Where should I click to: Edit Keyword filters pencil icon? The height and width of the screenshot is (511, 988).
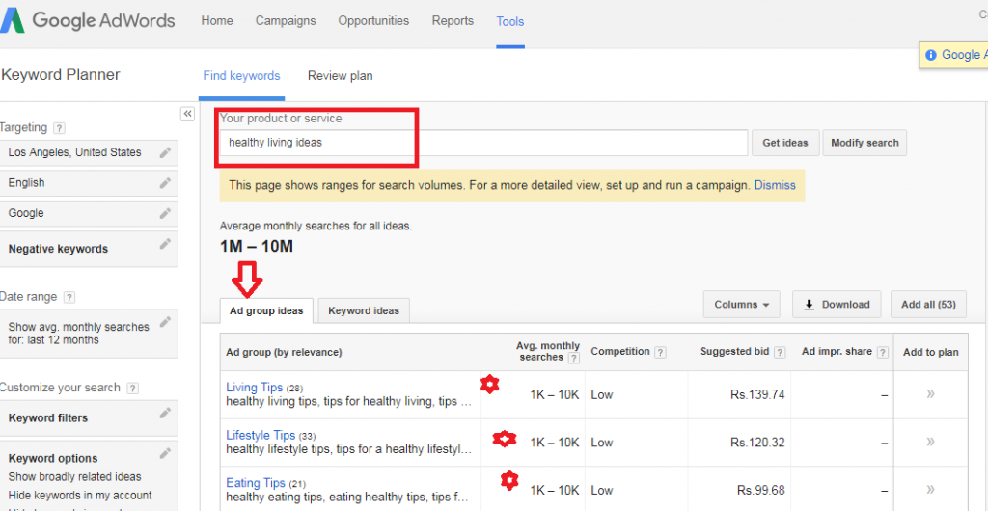pyautogui.click(x=165, y=413)
